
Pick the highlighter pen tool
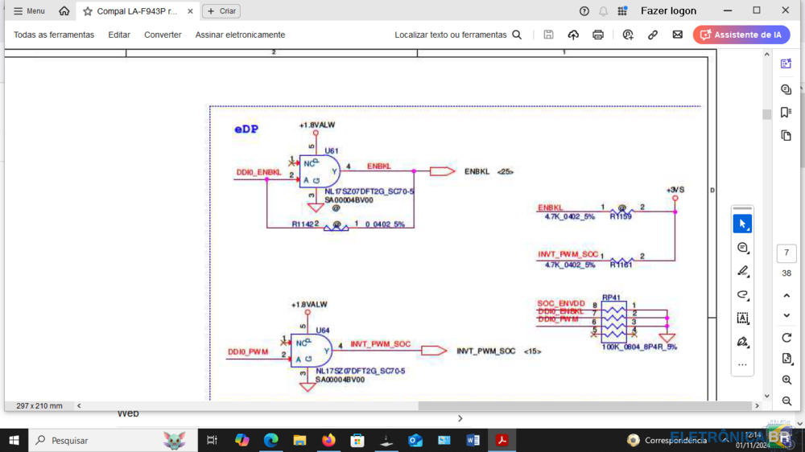[x=742, y=271]
